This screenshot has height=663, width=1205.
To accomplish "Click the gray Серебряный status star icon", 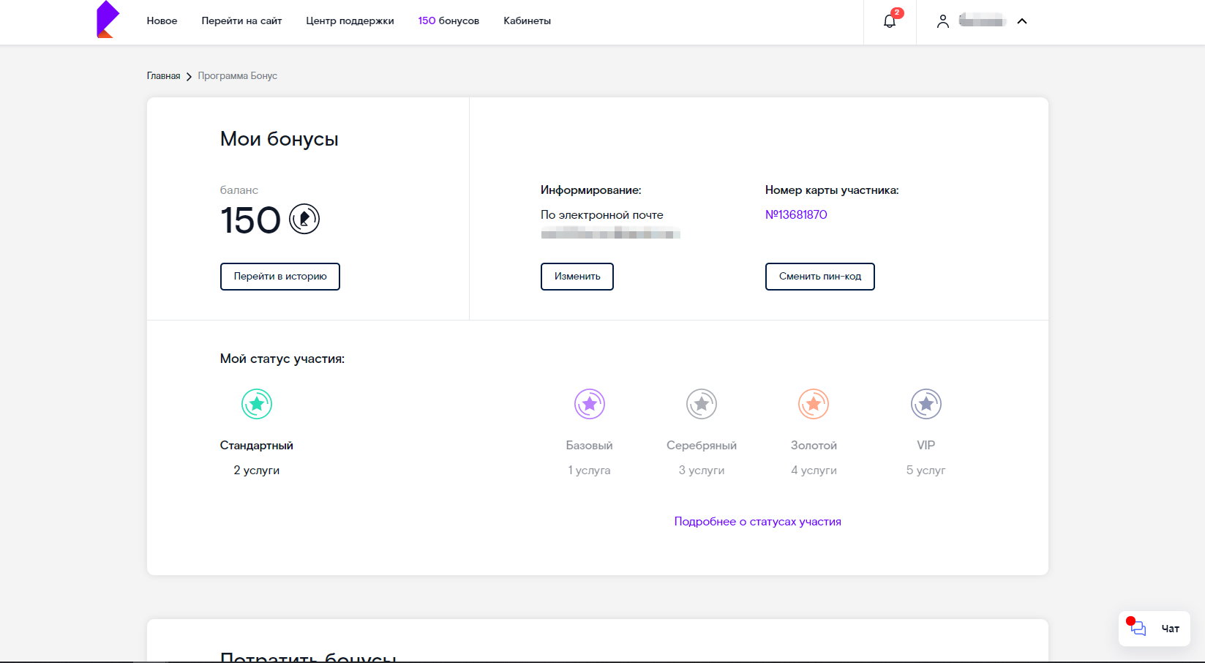I will (x=701, y=403).
